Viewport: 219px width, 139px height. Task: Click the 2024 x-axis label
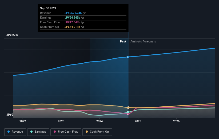point(99,121)
